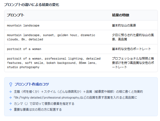
Task: Select the 結果の特徴 column header
Action: coord(121,15)
